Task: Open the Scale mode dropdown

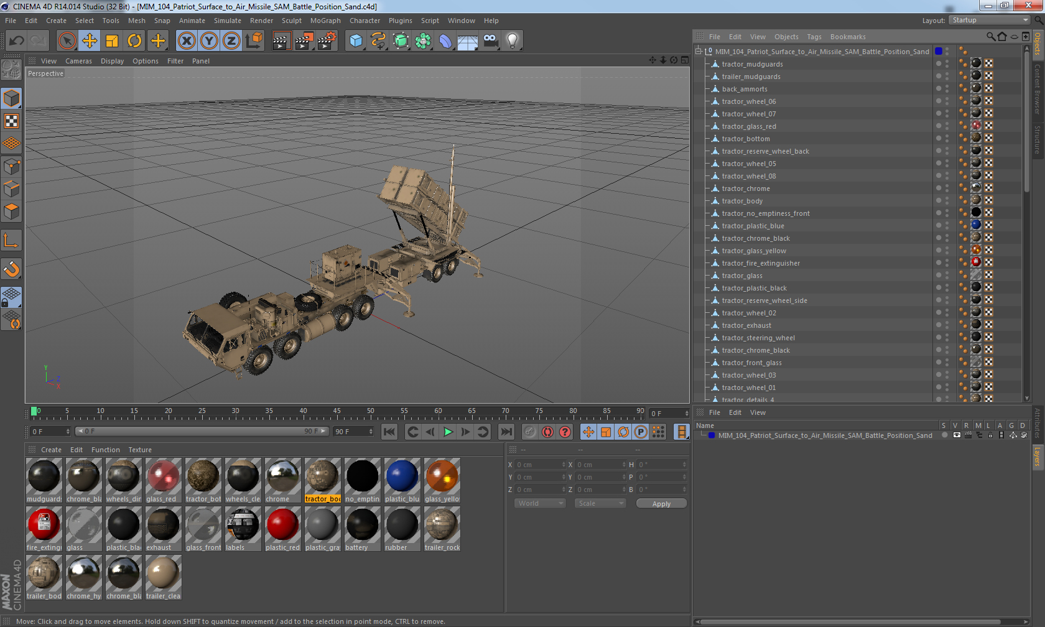Action: pyautogui.click(x=600, y=503)
